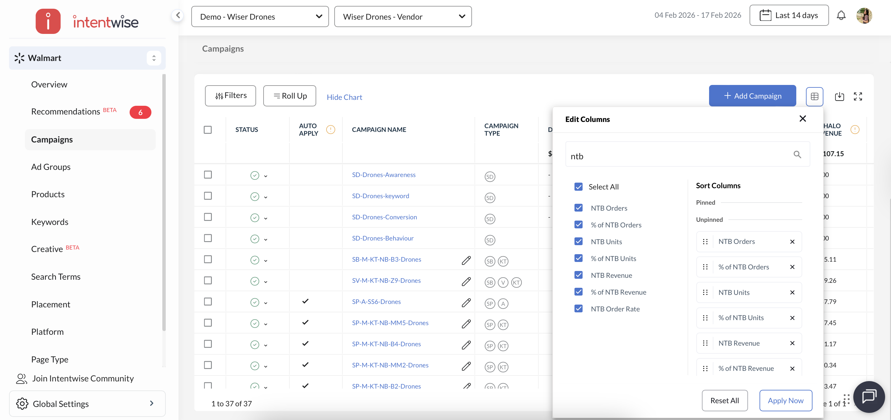Viewport: 891px width, 420px height.
Task: Uncheck the NTB Order Rate checkbox
Action: 578,308
